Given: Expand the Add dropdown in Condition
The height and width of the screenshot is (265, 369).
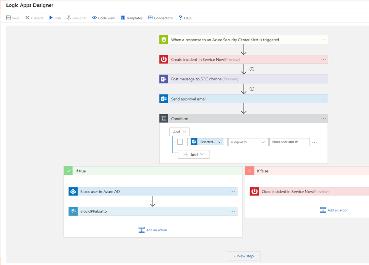Looking at the screenshot, I should [194, 154].
